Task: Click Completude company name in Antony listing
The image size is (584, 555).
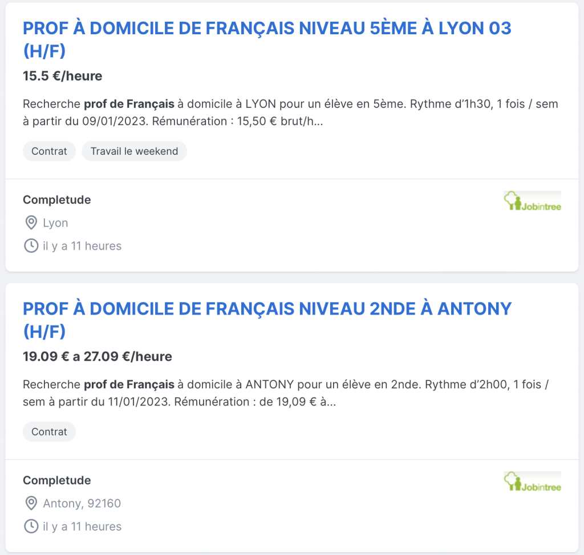Action: click(57, 480)
